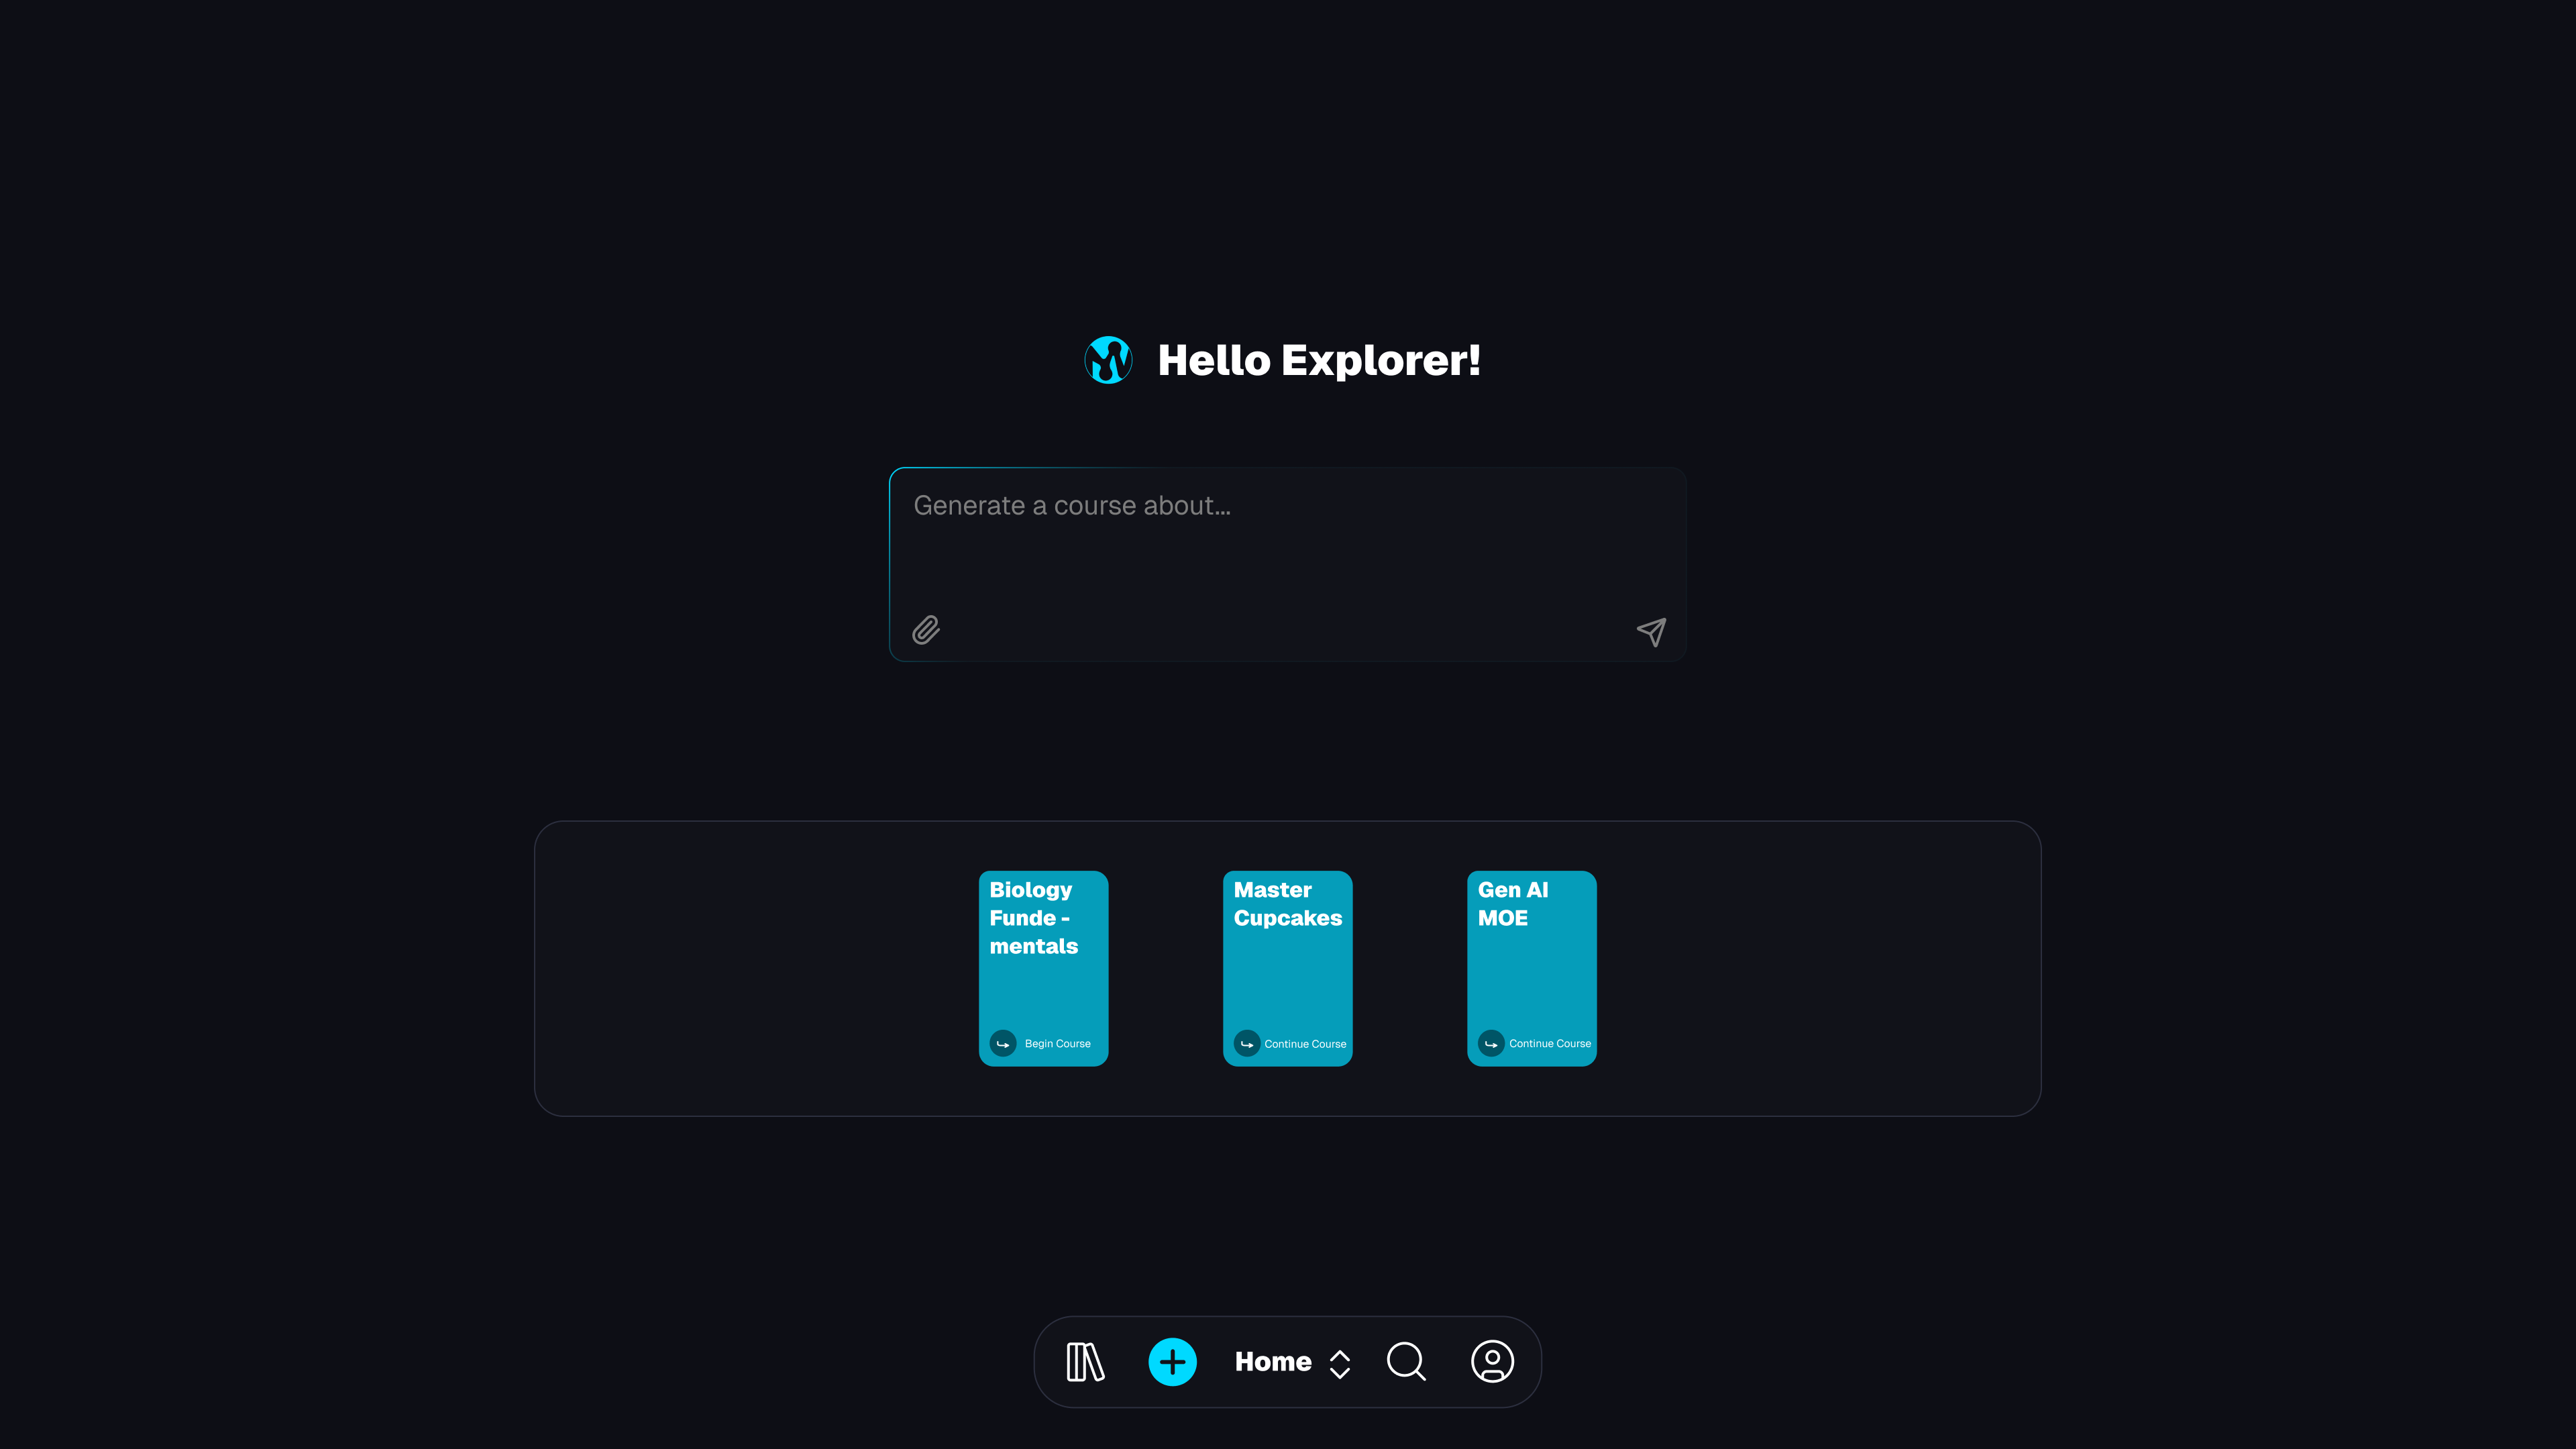The image size is (2576, 1449).
Task: Click Continue Course on Gen AI MOE
Action: coord(1549,1043)
